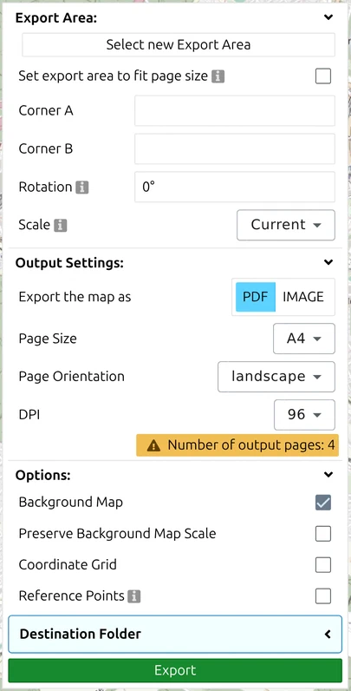
Task: Click the Scale info icon
Action: 61,226
